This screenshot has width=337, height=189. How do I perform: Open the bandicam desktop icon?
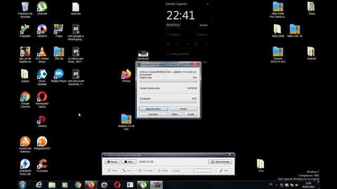143,55
